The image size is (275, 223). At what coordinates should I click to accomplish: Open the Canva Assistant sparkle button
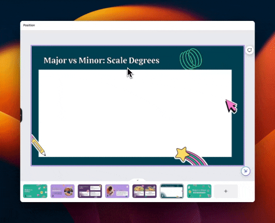click(x=246, y=171)
